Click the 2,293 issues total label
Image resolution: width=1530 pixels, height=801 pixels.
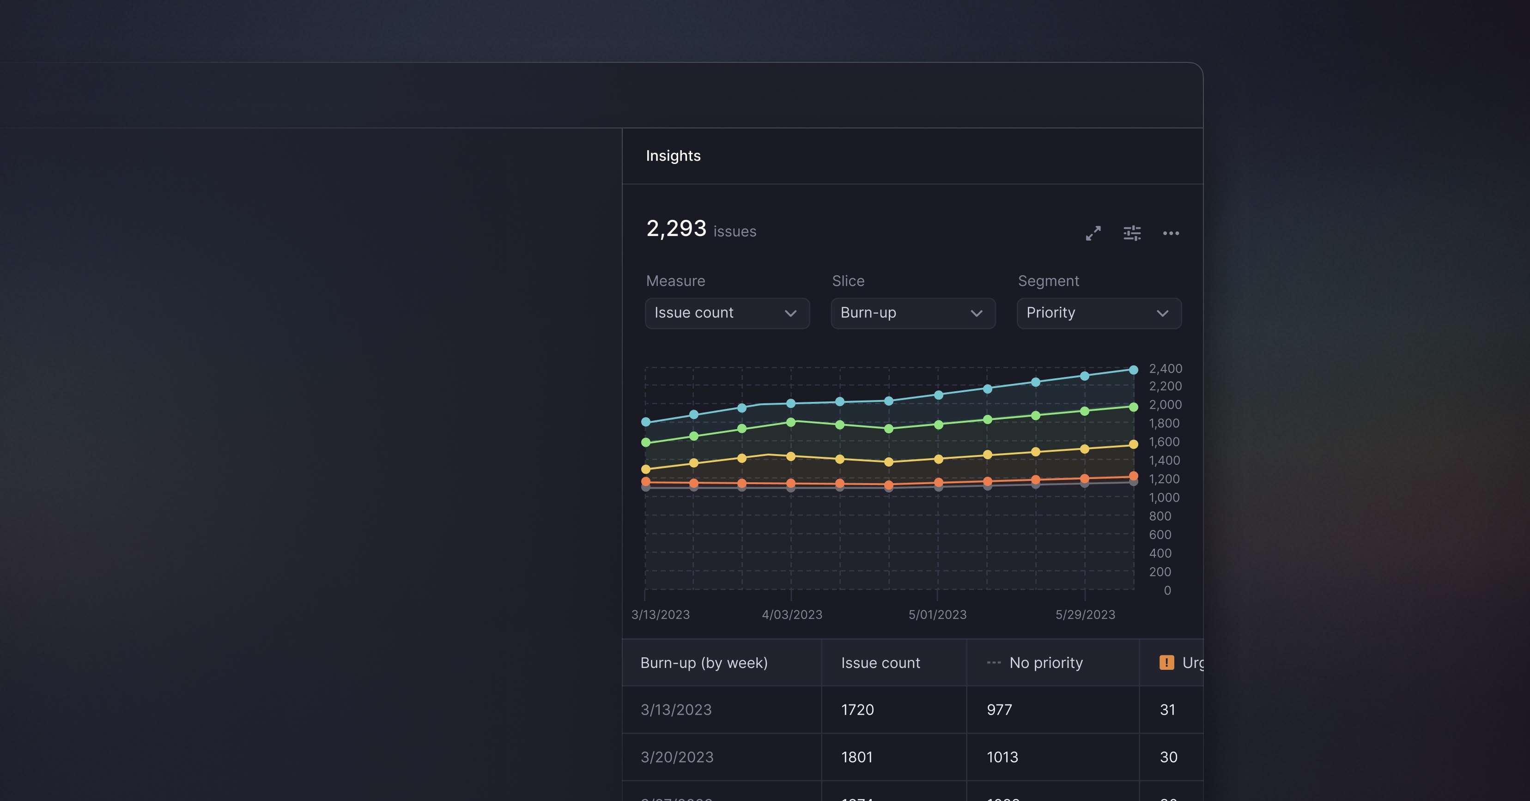[x=701, y=229]
